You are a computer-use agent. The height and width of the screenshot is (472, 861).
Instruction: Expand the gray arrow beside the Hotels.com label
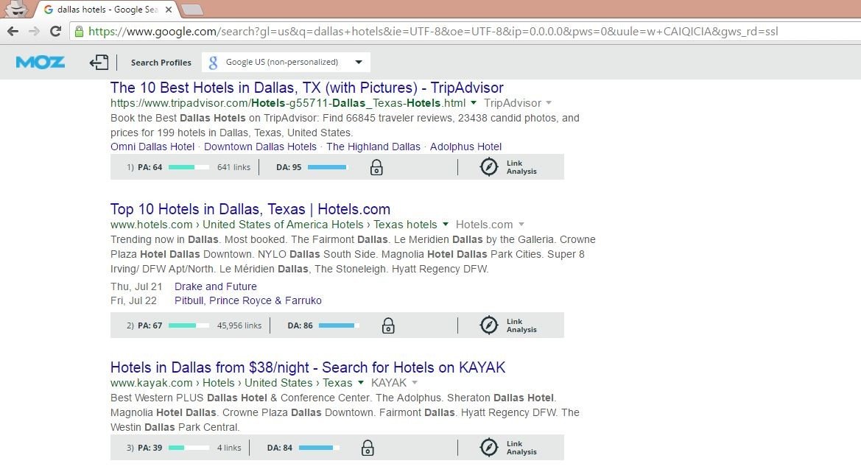pos(521,224)
